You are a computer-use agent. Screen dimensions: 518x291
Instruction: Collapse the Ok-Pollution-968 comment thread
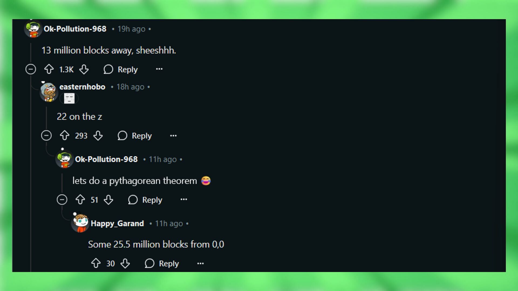coord(31,69)
